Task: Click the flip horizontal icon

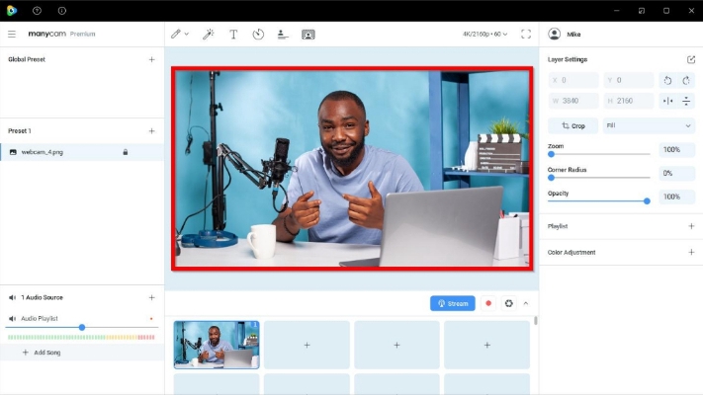Action: pos(668,101)
